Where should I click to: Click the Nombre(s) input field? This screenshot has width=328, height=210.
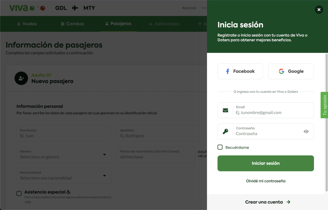(64, 133)
